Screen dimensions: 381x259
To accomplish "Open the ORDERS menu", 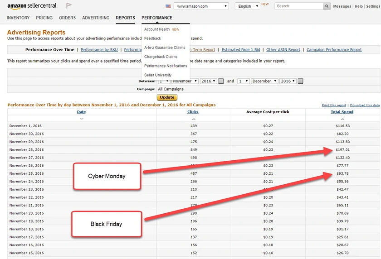I will pos(67,18).
